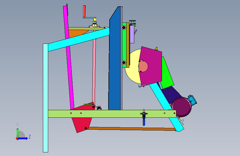
Task: Select the light green horizontal beam
Action: (x=112, y=114)
